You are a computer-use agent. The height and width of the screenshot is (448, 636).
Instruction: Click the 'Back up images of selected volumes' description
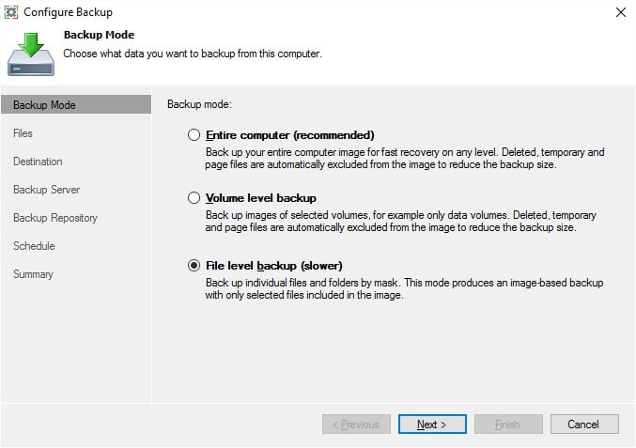[x=400, y=221]
